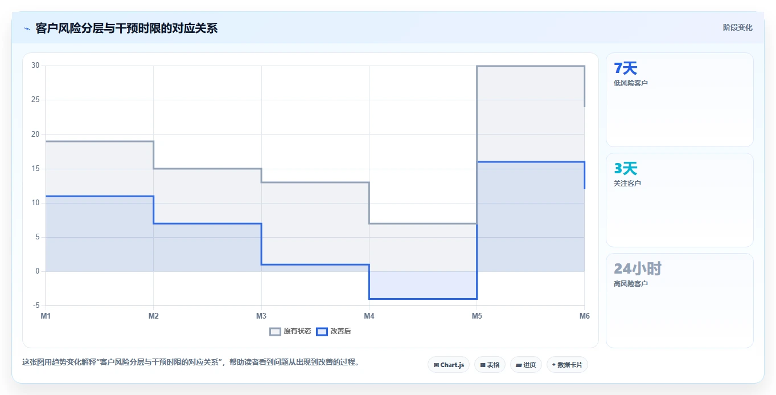
Task: Click the M4 axis label
Action: 369,316
